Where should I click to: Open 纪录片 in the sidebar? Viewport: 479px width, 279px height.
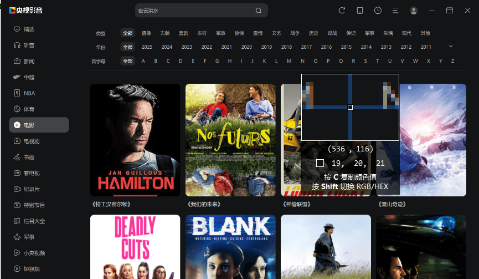[x=31, y=189]
